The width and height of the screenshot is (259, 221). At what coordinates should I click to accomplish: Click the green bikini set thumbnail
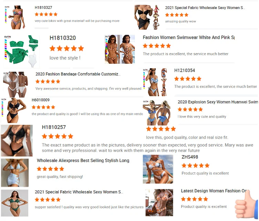(21, 51)
